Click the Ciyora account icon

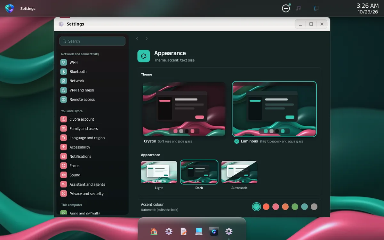[x=64, y=119]
